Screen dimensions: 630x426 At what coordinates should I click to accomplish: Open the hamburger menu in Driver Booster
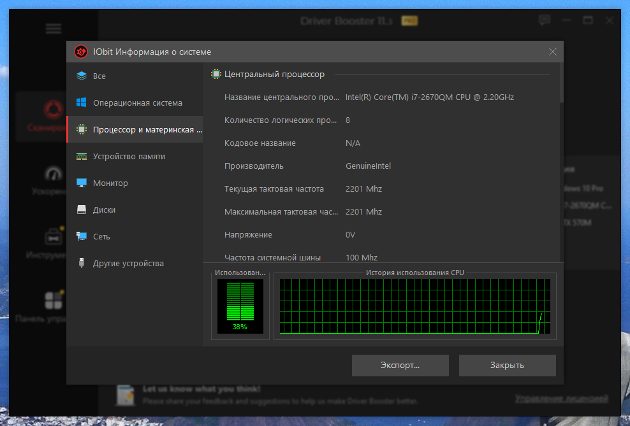54,29
